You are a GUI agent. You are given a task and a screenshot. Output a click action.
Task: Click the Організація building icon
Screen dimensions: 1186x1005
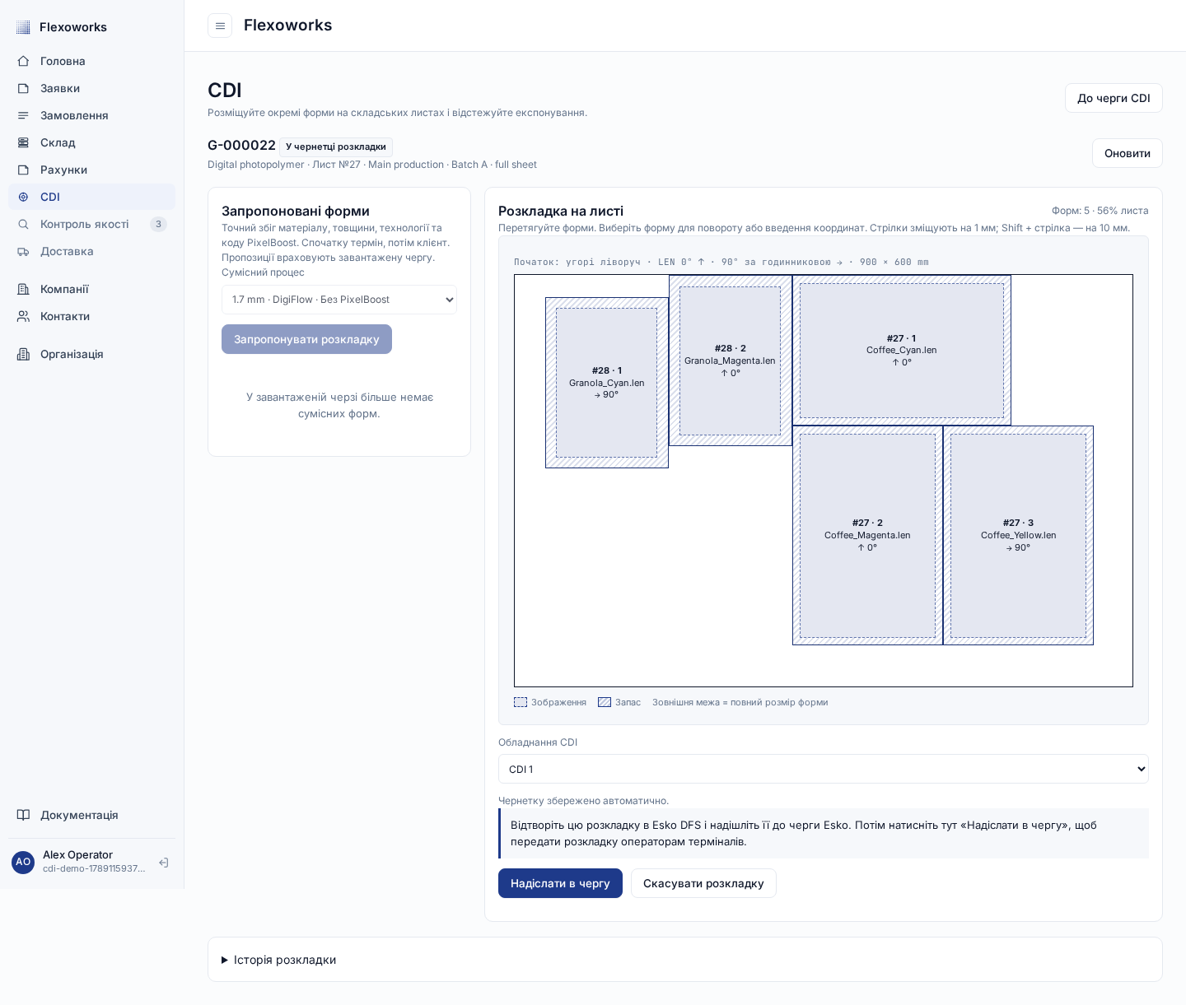(23, 354)
